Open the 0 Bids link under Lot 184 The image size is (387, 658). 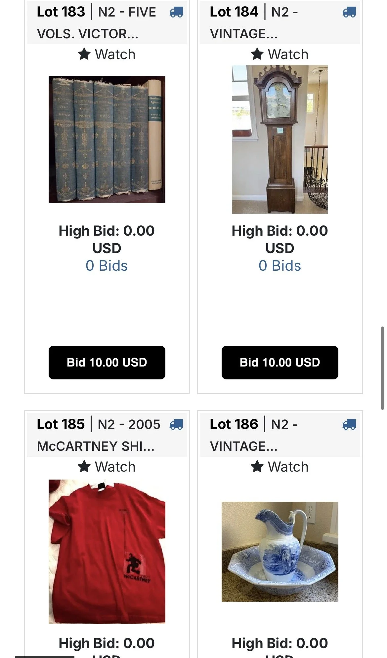coord(280,266)
